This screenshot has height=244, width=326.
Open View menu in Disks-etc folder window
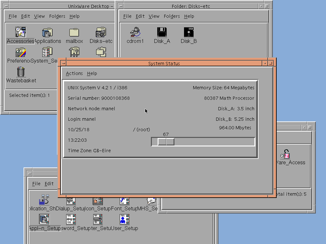154,16
